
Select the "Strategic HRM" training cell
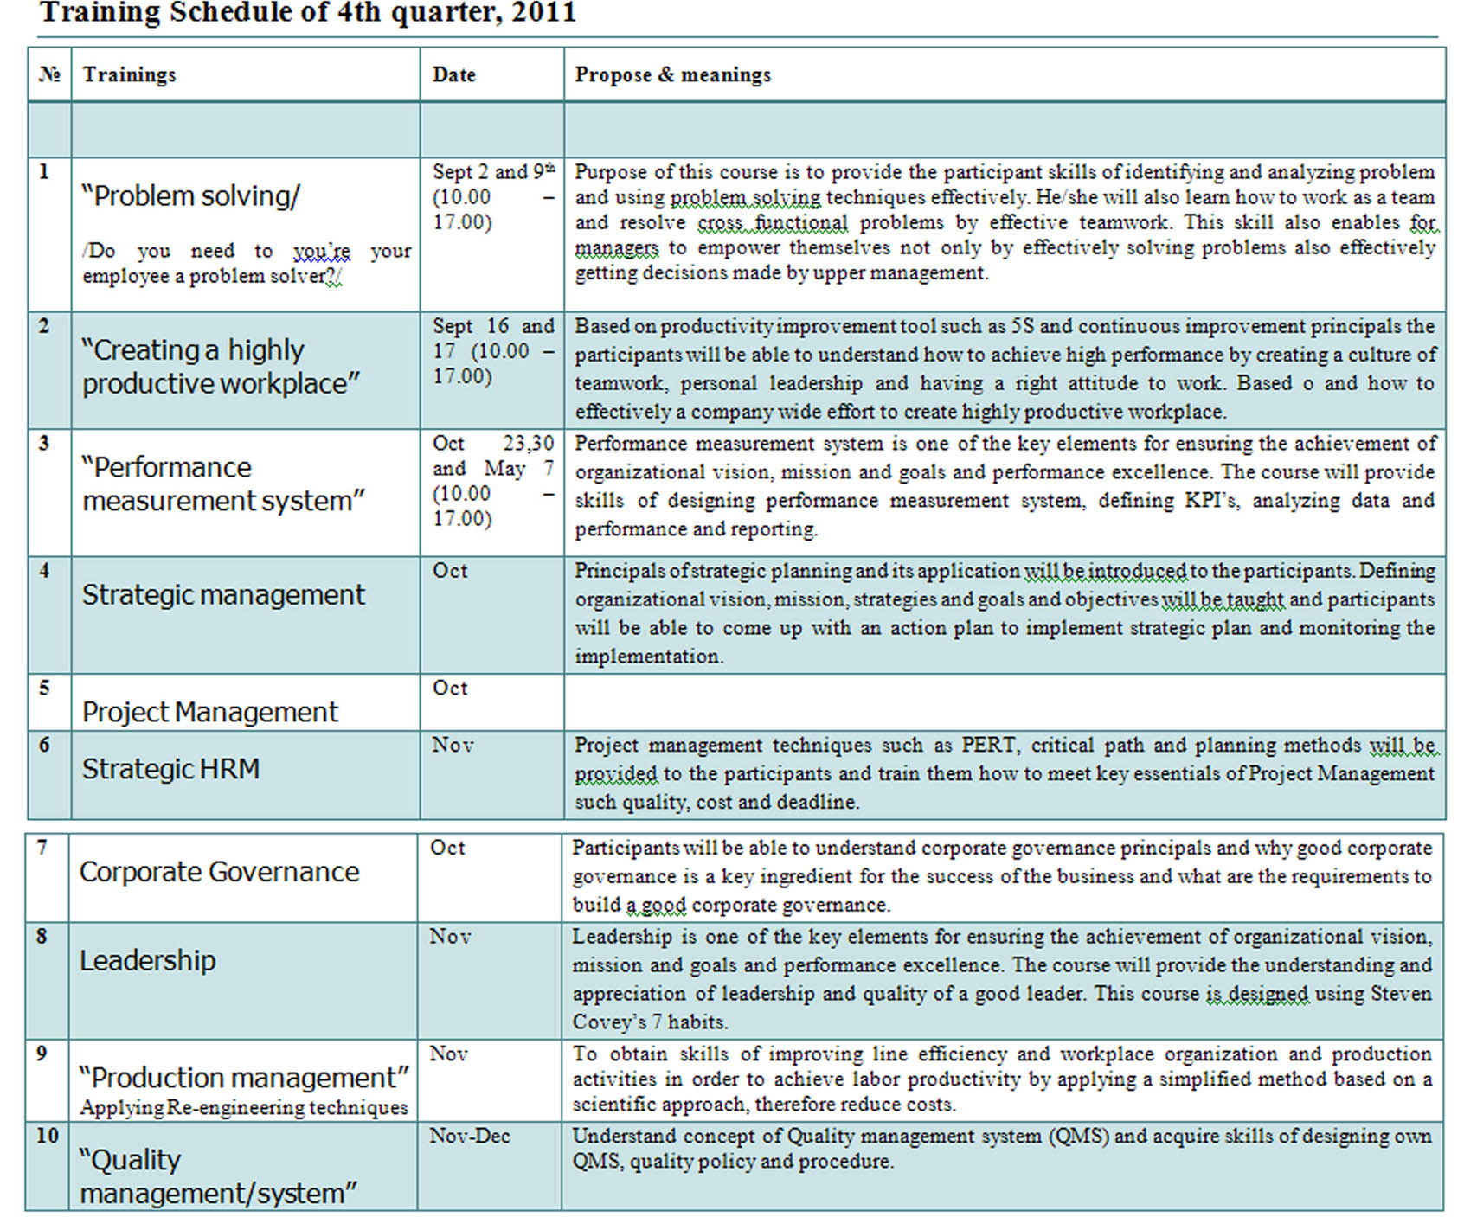(170, 769)
